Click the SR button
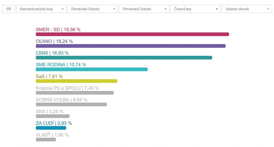The height and width of the screenshot is (147, 274). click(x=9, y=9)
